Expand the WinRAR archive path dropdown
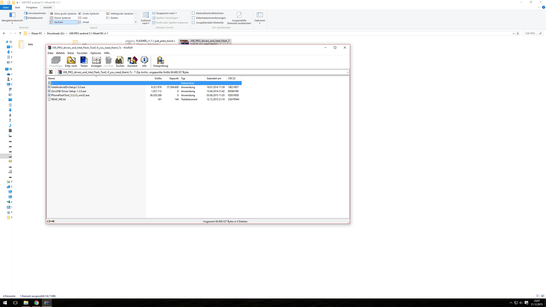Image resolution: width=546 pixels, height=307 pixels. point(348,72)
